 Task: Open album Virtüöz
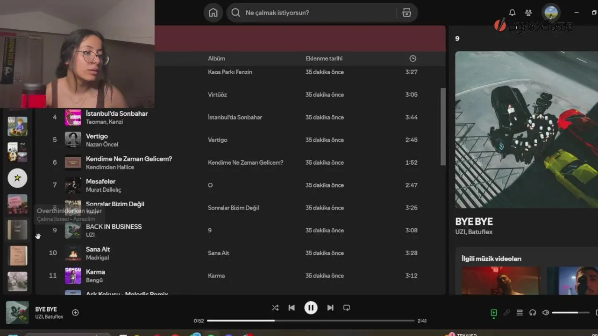pos(217,95)
